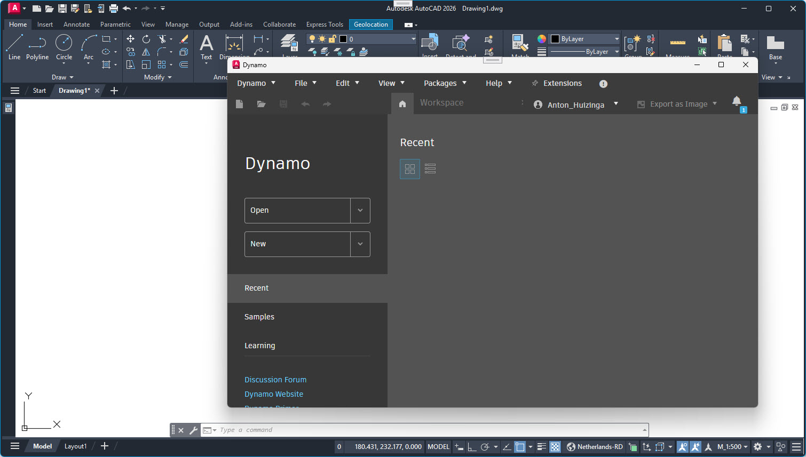806x457 pixels.
Task: Expand the Open button dropdown arrow
Action: 360,211
